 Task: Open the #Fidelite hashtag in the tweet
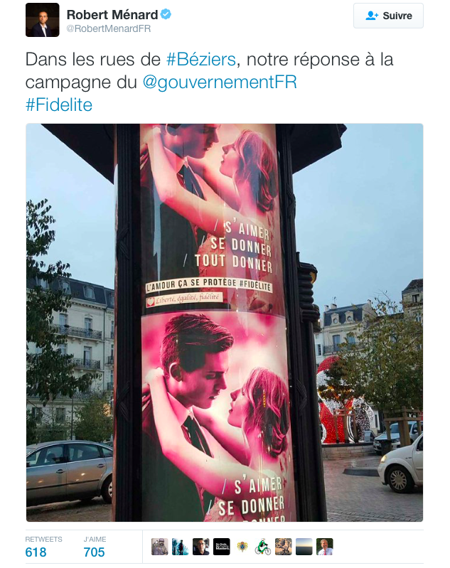point(59,105)
